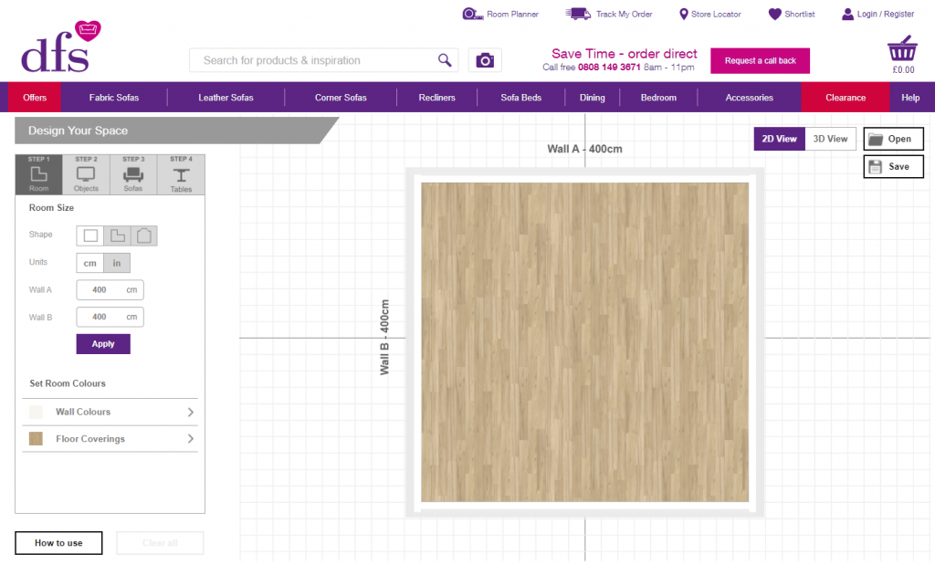Switch measurement units to inches
The width and height of the screenshot is (935, 565).
[117, 262]
